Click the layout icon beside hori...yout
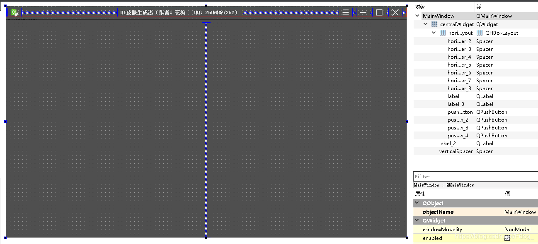Viewport: 538px width, 244px height. pos(443,33)
